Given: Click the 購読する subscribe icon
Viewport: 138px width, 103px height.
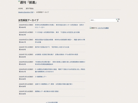Looking at the screenshot, I should 93,28.
